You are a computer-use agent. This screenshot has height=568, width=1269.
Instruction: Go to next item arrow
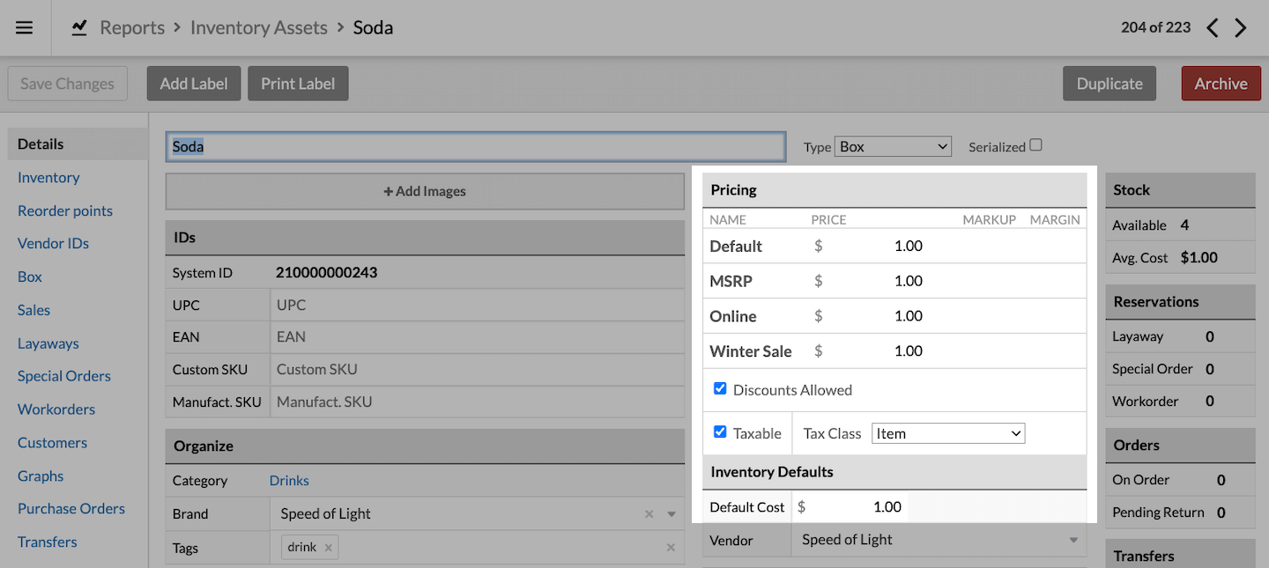coord(1241,28)
